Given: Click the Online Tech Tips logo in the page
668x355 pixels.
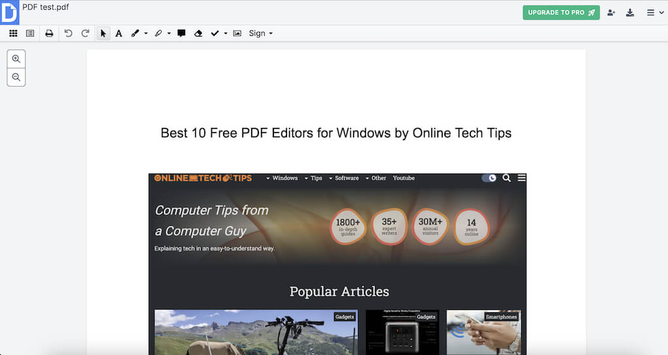Looking at the screenshot, I should (x=203, y=178).
